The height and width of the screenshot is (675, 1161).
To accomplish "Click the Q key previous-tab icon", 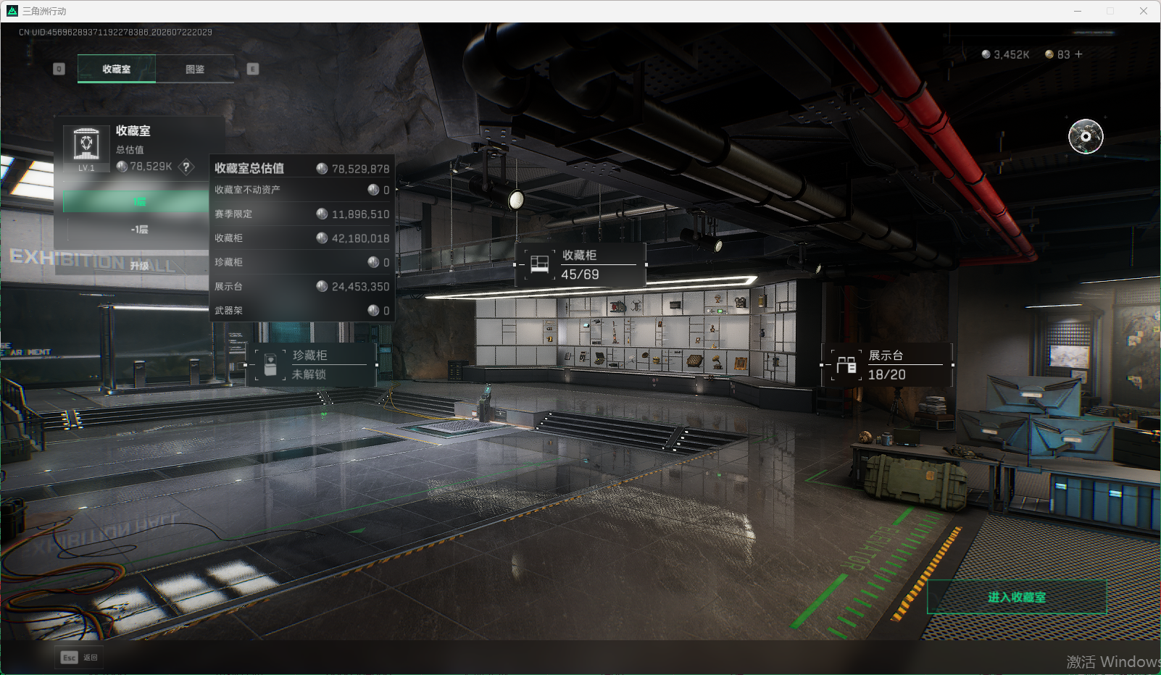I will (59, 69).
